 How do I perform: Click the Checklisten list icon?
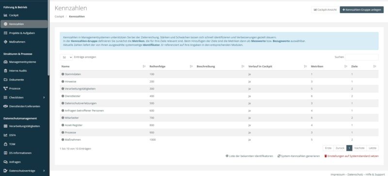point(5,97)
